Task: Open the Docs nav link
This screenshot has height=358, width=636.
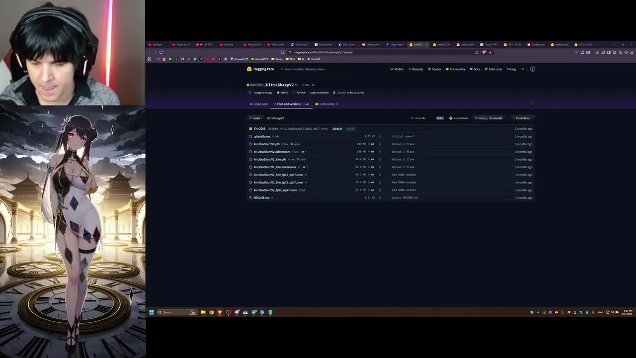Action: click(x=475, y=69)
